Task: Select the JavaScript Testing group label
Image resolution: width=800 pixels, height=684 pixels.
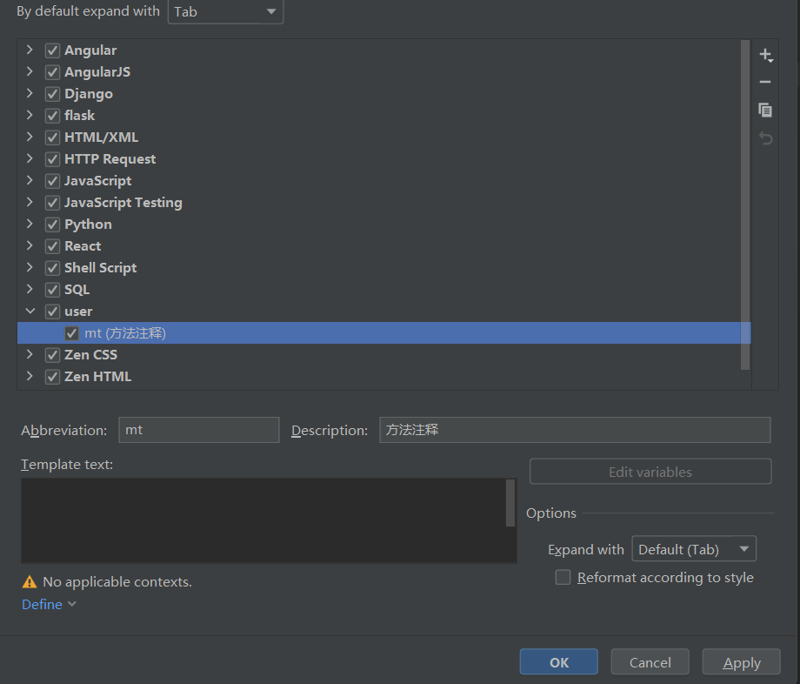Action: pos(123,203)
